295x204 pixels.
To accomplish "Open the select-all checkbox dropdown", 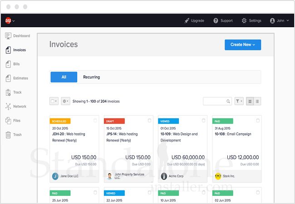I will [x=54, y=101].
